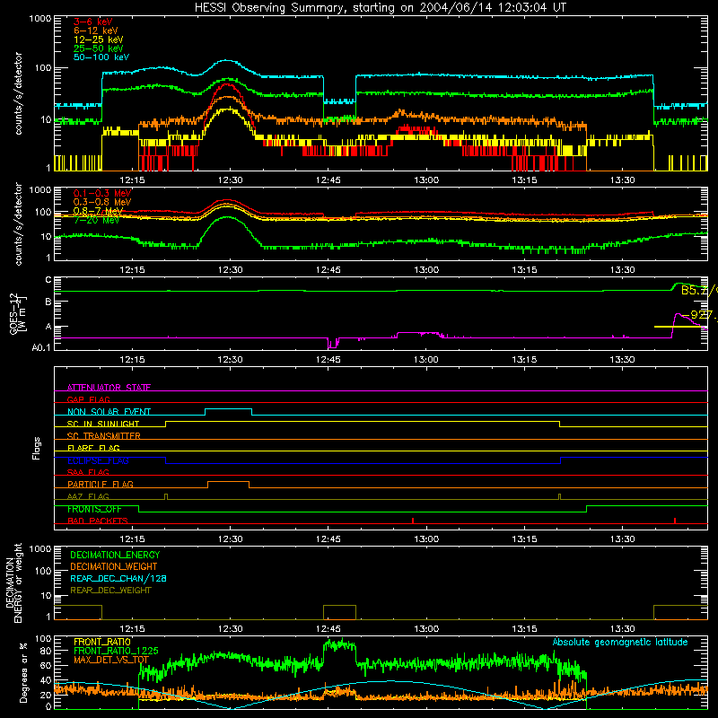Screen dimensions: 718x718
Task: Select the BAD_PACKETS flag label
Action: (98, 521)
